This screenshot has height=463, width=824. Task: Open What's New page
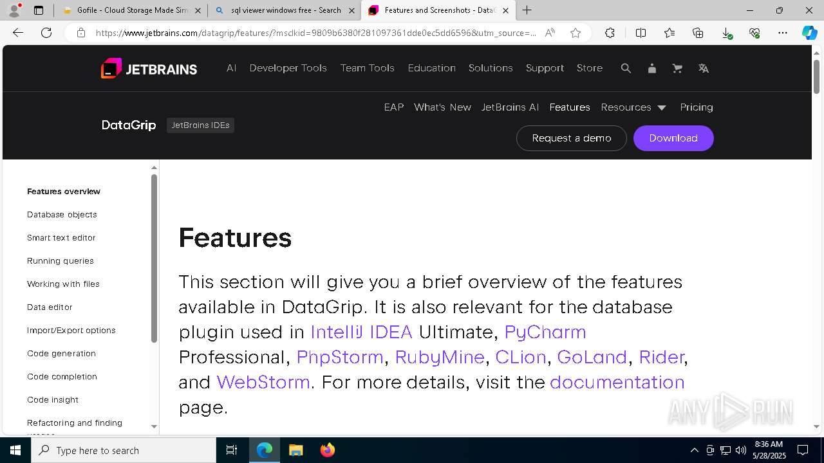442,107
